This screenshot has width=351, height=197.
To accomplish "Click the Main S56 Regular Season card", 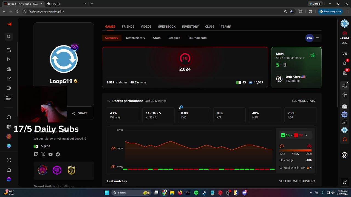I will coord(296,67).
